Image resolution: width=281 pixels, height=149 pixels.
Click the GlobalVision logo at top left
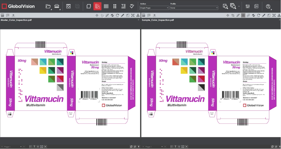18,6
